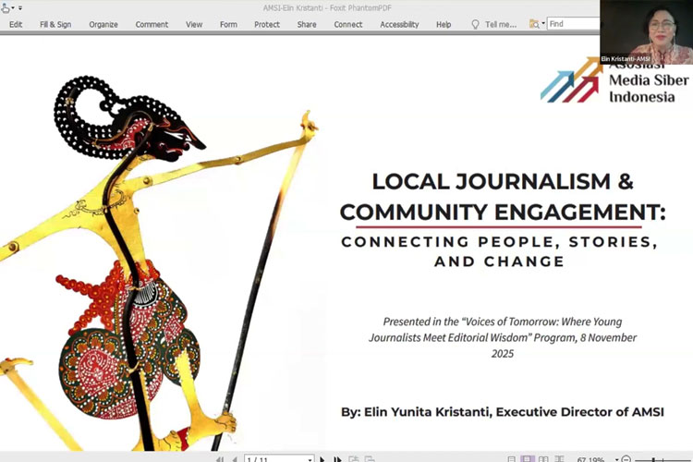Click the Elin Kristanti-AMSI webcam thumbnail
Viewport: 693px width, 462px height.
coord(646,31)
